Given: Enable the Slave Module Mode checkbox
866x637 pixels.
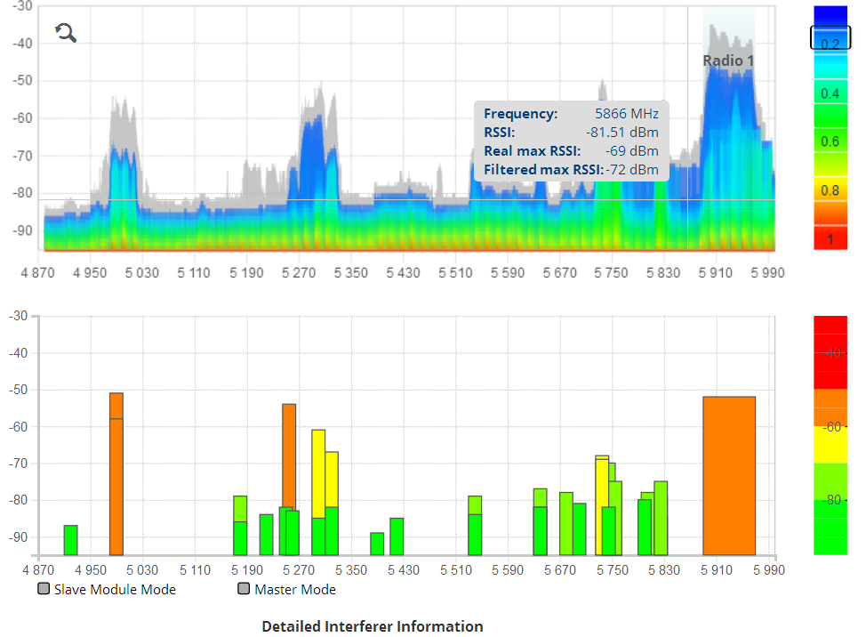Looking at the screenshot, I should click(44, 588).
